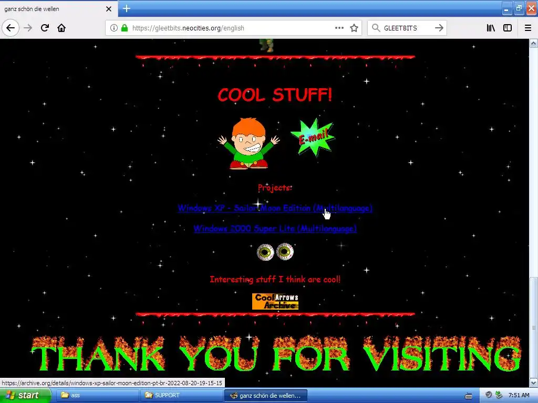
Task: Click the orange-haired cartoon boy image
Action: click(249, 144)
